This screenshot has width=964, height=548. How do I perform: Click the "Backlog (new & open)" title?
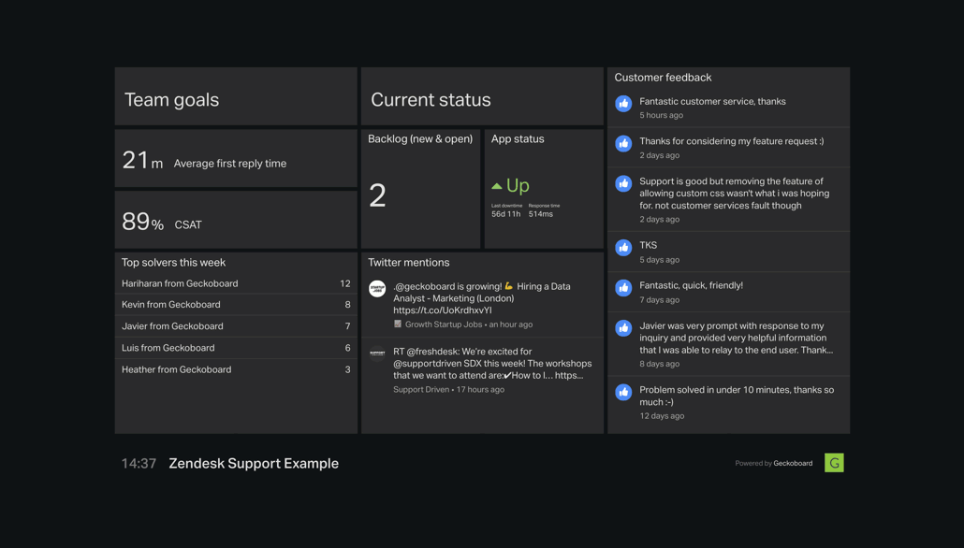(x=420, y=138)
